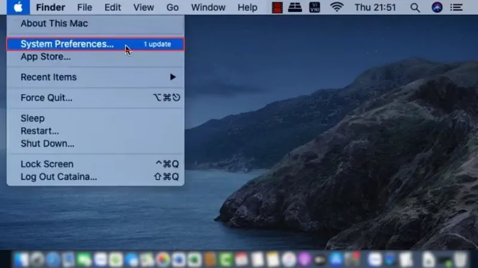Select Lock Screen option
The image size is (478, 268).
click(x=47, y=164)
